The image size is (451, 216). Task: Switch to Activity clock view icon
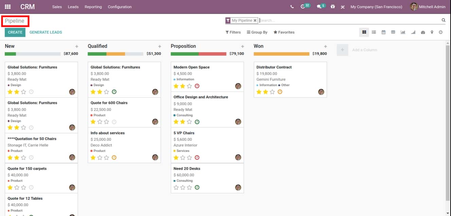[x=441, y=32]
